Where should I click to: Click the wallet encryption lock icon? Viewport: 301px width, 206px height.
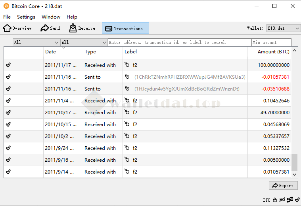pos(275,200)
